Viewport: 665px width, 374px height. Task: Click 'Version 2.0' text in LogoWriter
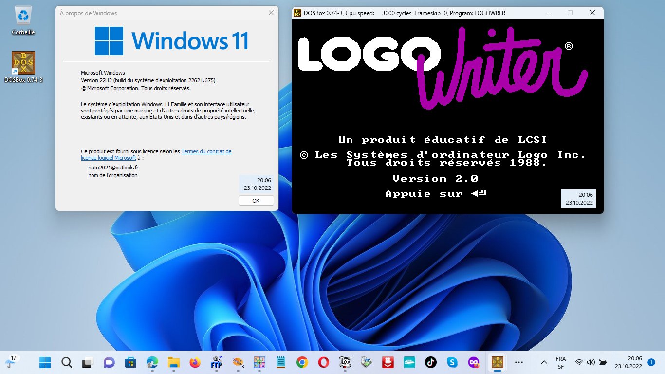(436, 178)
